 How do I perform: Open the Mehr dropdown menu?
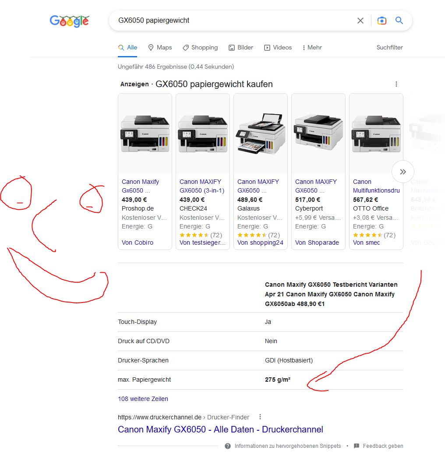(312, 47)
